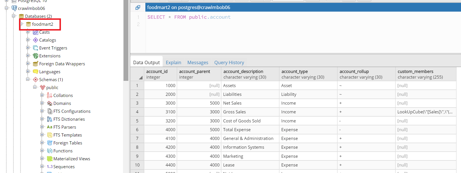Click the browser tree vertical scrollbar
This screenshot has height=173, width=461.
(x=126, y=40)
